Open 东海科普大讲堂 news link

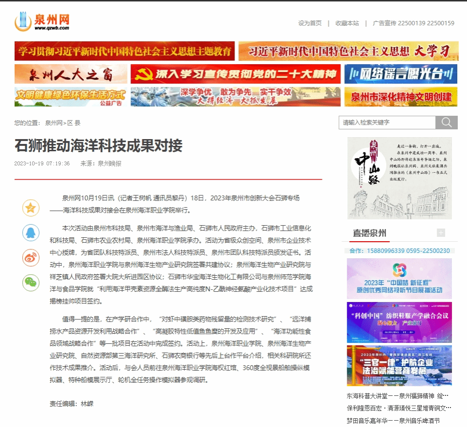point(397,396)
